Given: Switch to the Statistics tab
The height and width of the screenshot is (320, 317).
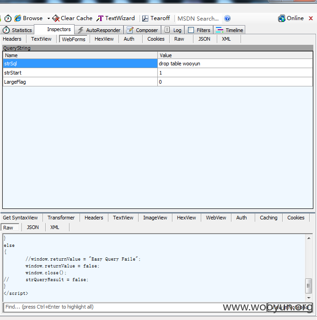Looking at the screenshot, I should [17, 30].
